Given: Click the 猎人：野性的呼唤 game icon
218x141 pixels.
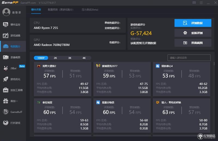Looking at the screenshot, I should 158,102.
